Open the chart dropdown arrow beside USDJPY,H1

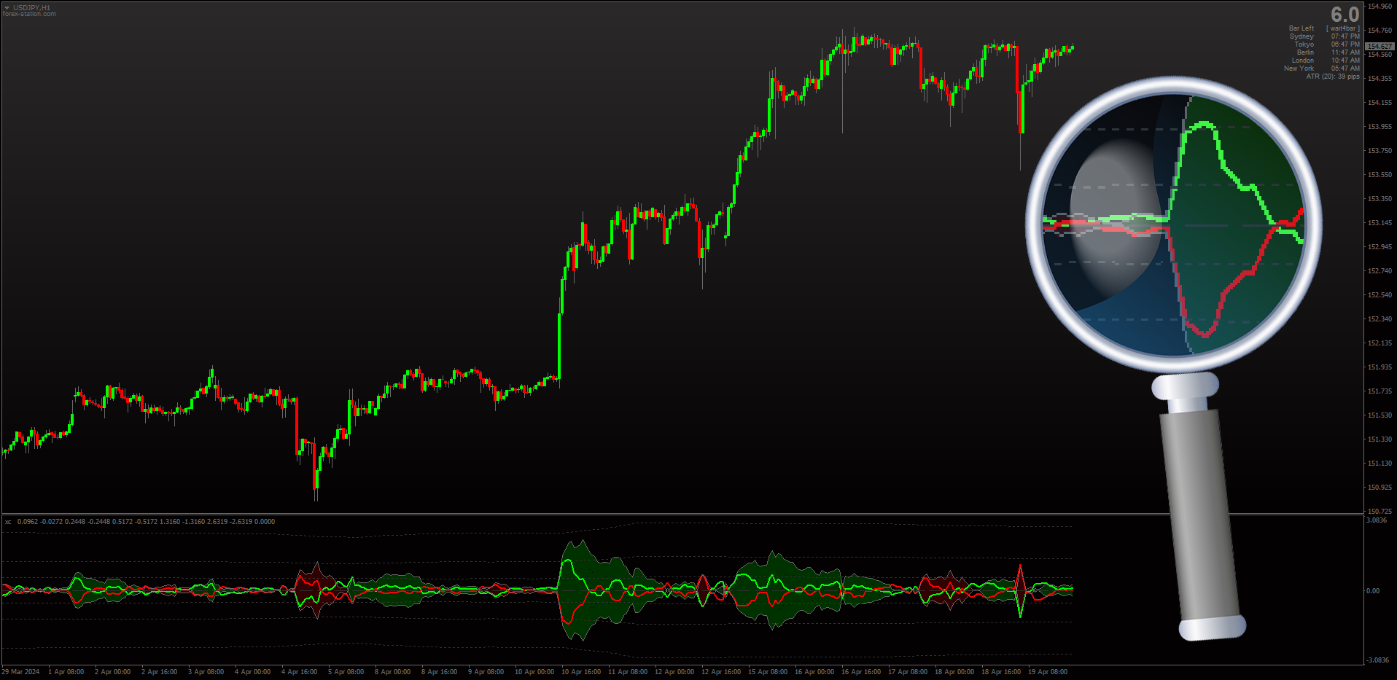[7, 7]
